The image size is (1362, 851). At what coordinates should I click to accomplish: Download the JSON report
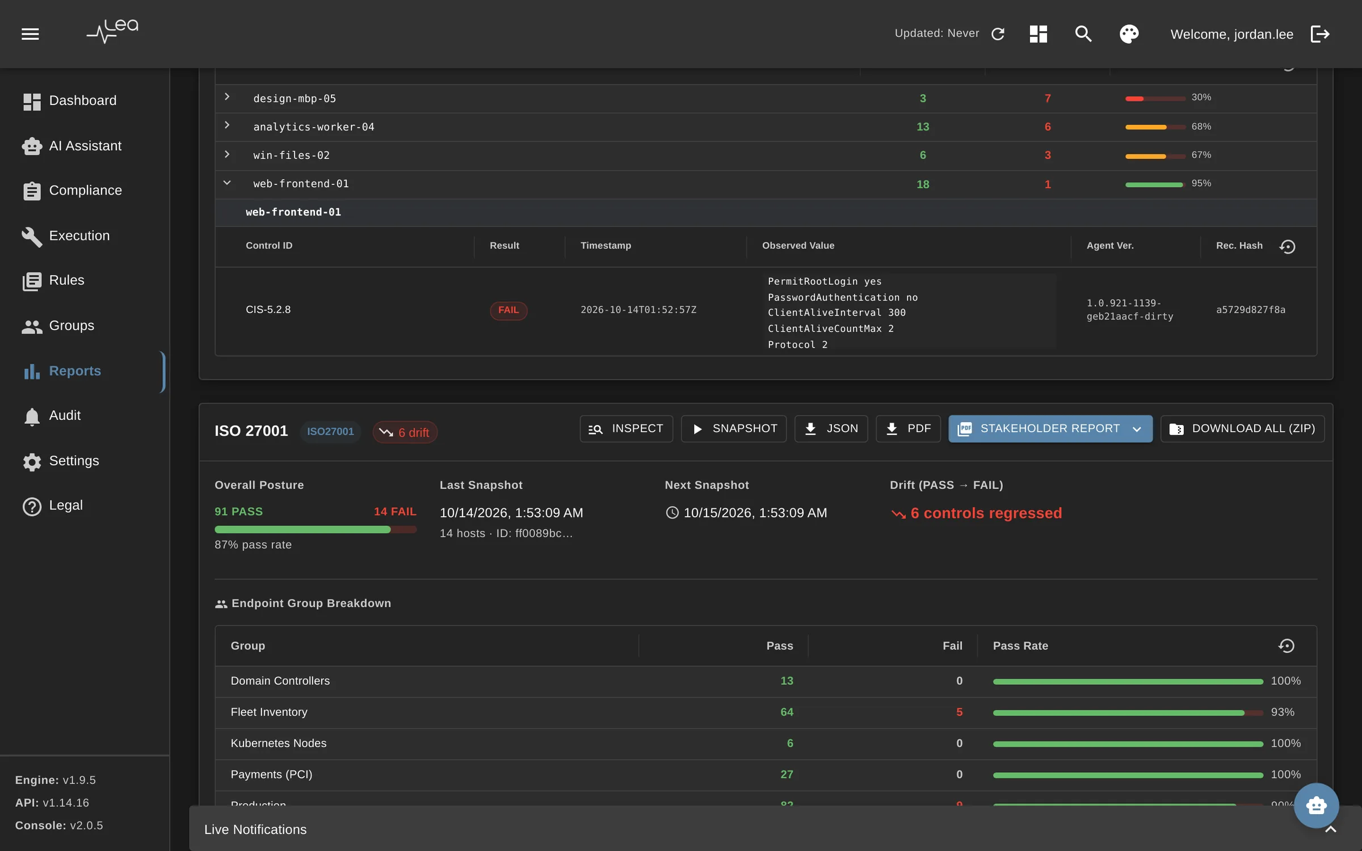coord(831,429)
